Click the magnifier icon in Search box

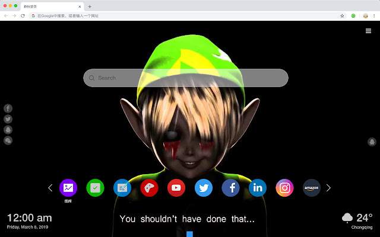91,78
